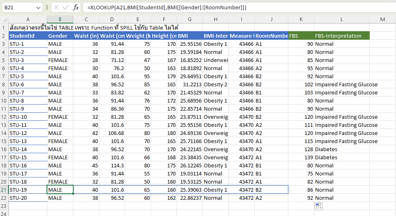Click BMI value 25.39063
The image size is (396, 216).
(189, 190)
